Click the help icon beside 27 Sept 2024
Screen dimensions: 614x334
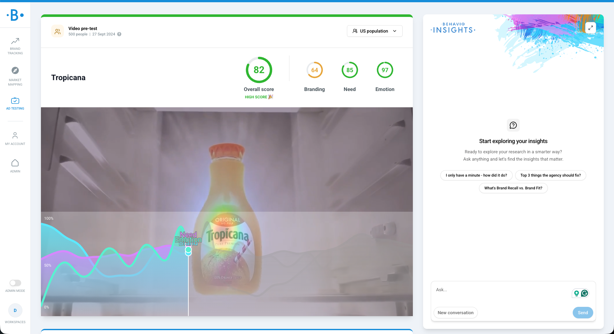tap(119, 34)
